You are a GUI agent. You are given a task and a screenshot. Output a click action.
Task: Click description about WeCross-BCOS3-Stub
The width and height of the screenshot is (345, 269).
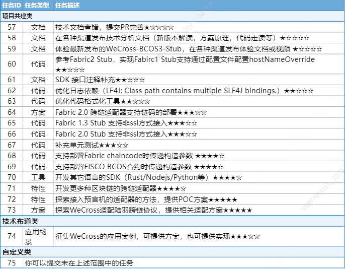click(188, 49)
